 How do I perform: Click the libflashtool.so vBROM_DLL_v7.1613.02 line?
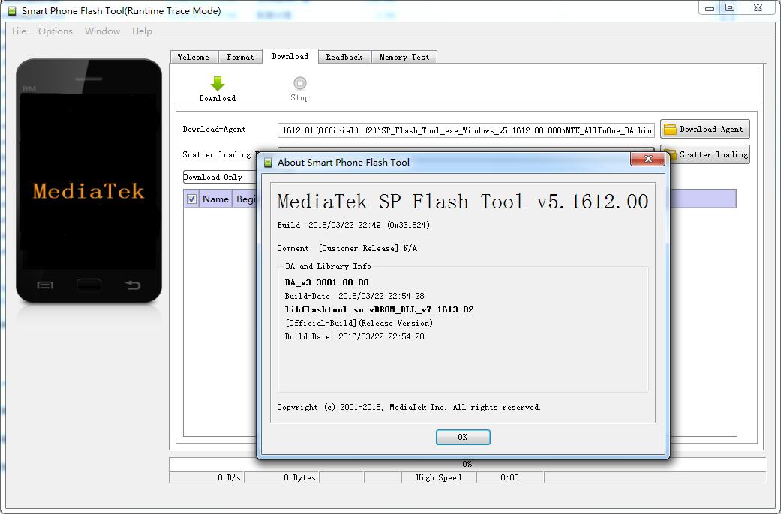(379, 309)
